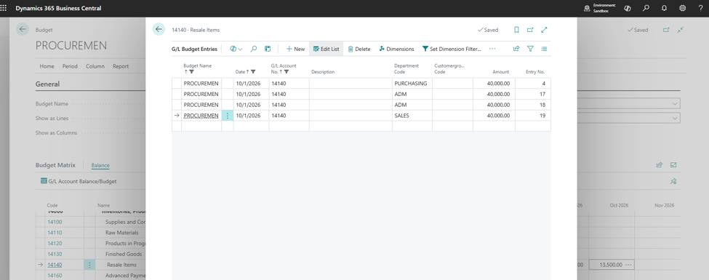The width and height of the screenshot is (709, 280).
Task: Bookmark the G/L Budget Entries page
Action: (516, 30)
